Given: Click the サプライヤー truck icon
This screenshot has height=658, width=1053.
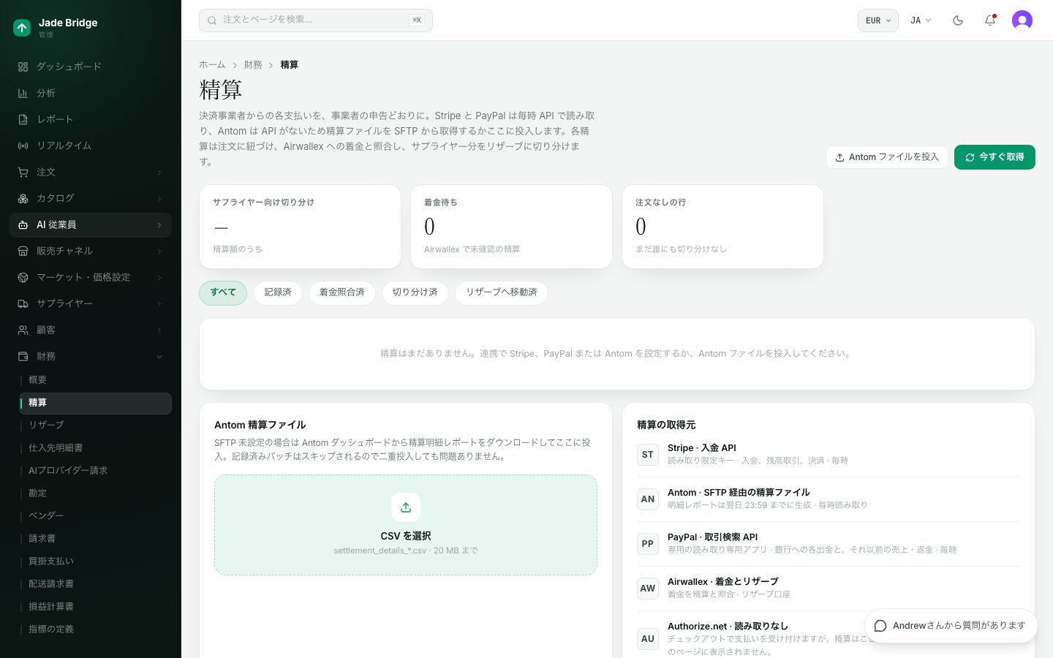Looking at the screenshot, I should point(23,303).
